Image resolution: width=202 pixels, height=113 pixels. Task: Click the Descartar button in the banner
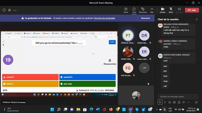pyautogui.click(x=146, y=18)
